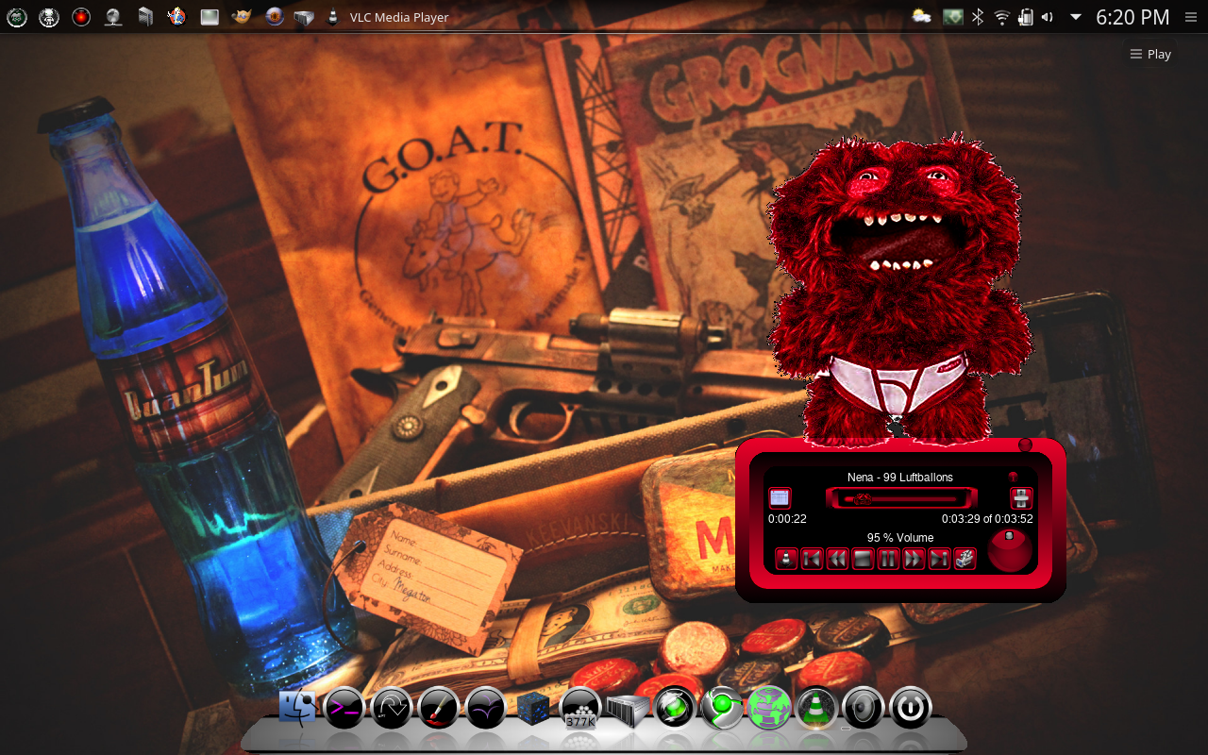Viewport: 1208px width, 755px height.
Task: Click the power button icon in the dock
Action: [911, 708]
